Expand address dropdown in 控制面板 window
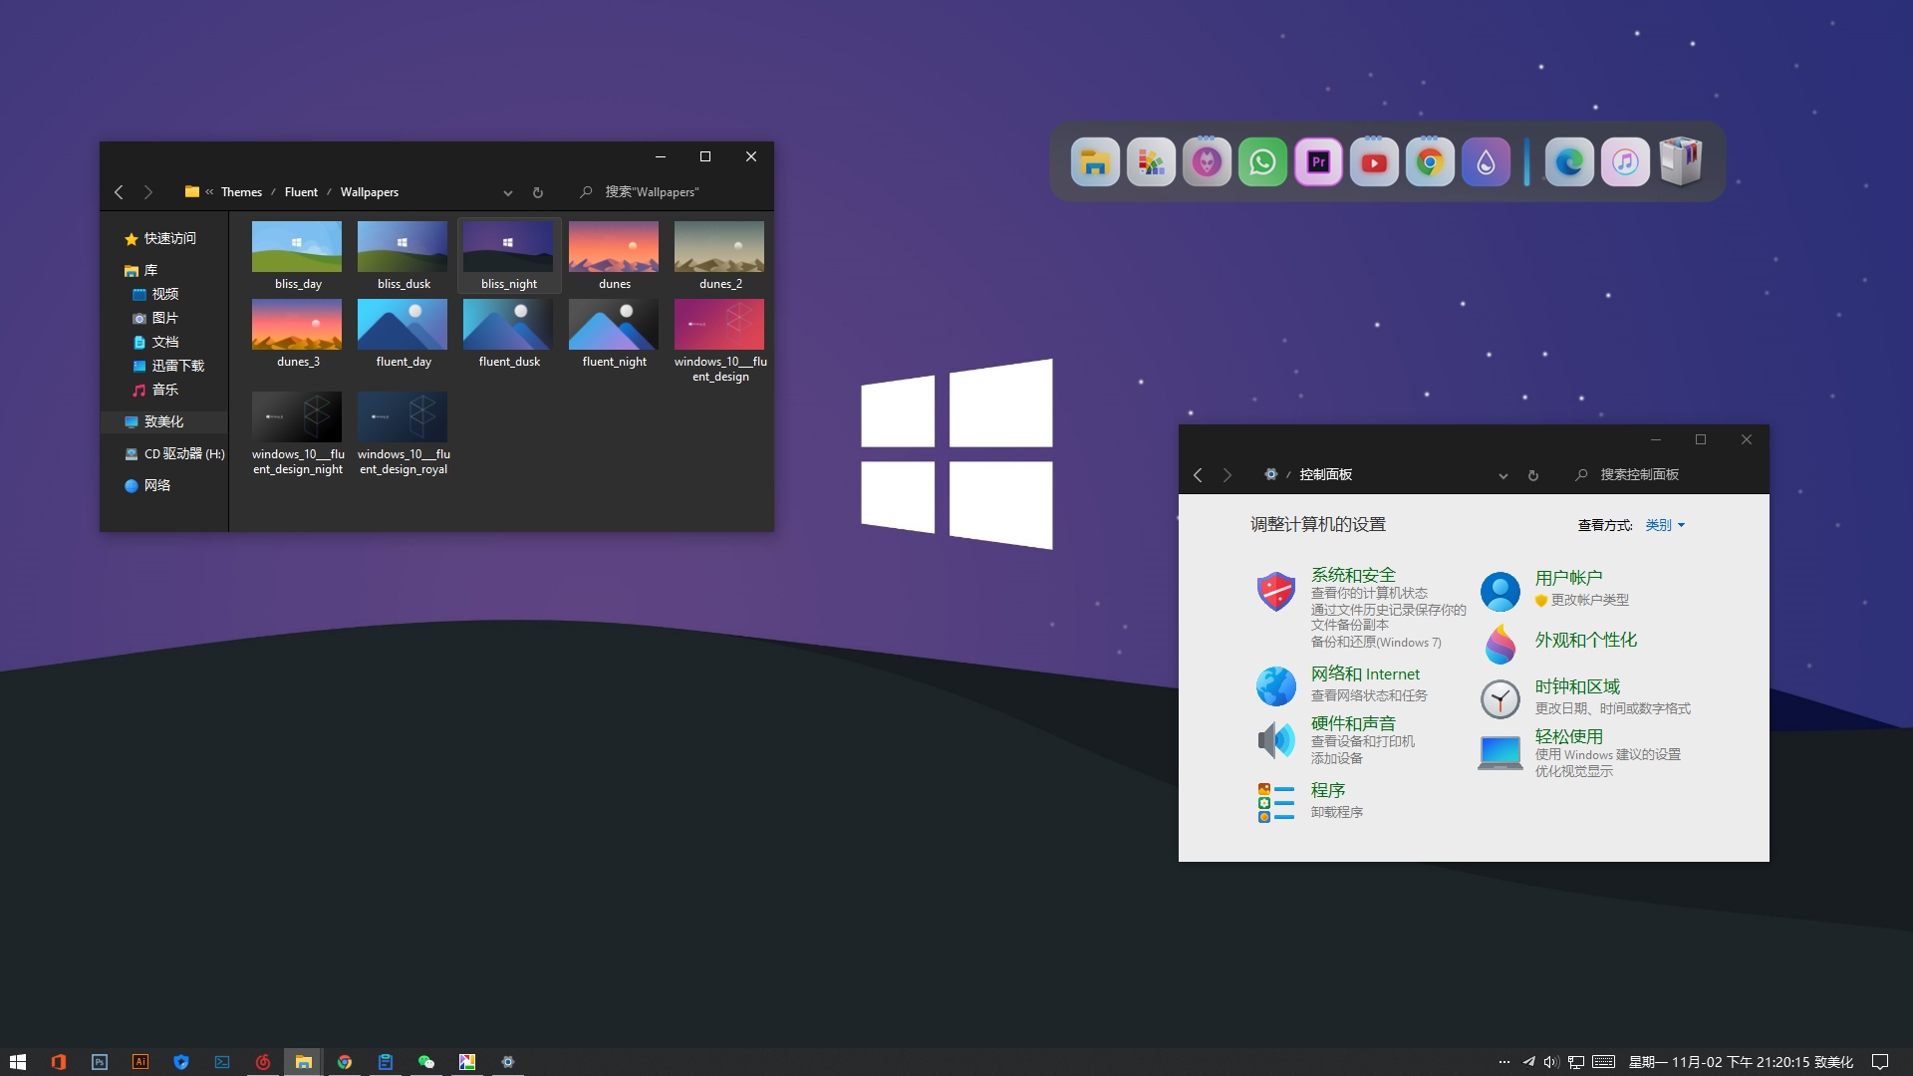Viewport: 1913px width, 1076px height. pos(1503,476)
